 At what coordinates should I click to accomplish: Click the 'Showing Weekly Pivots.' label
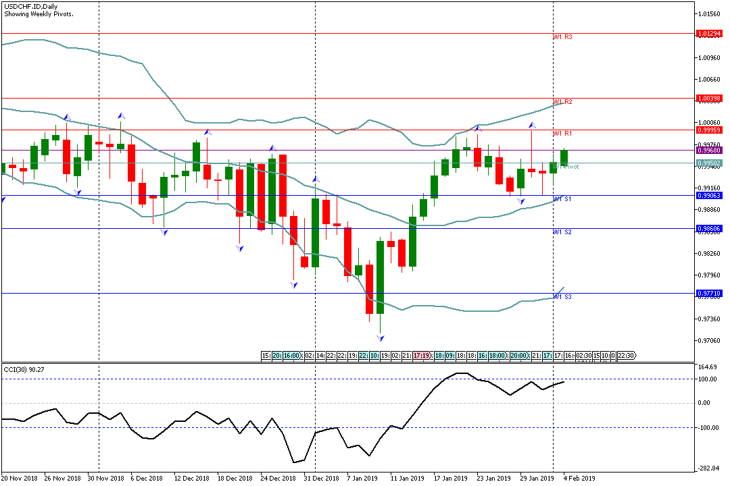39,14
